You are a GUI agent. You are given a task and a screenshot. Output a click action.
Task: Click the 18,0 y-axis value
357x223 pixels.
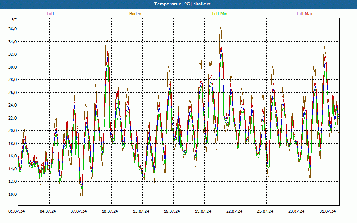coord(13,143)
